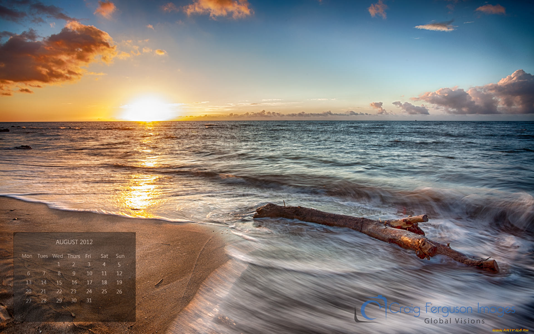
Task: Click date 7 in the calendar
Action: pyautogui.click(x=44, y=273)
